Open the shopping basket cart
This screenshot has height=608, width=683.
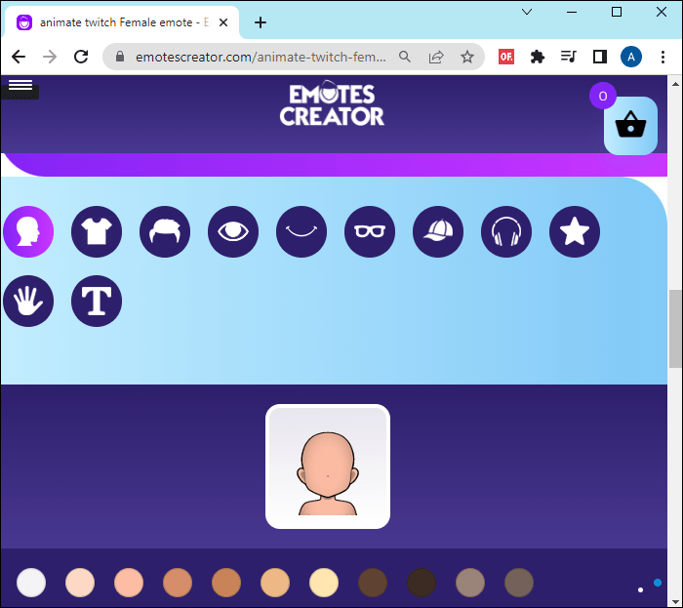coord(630,126)
